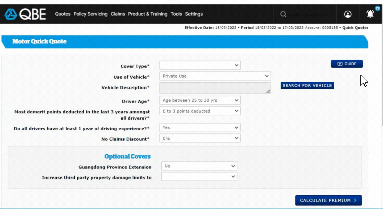Click the Optional Covers heading
The image size is (383, 215).
(128, 156)
